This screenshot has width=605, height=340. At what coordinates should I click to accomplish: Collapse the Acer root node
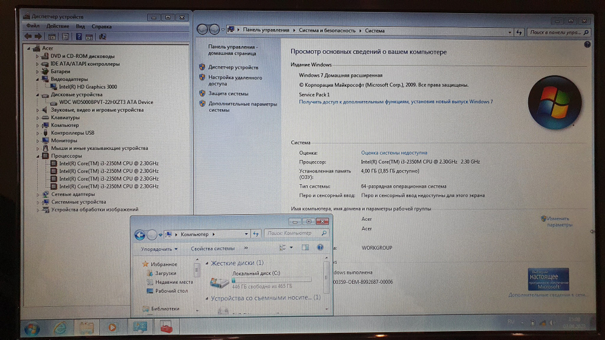click(x=28, y=48)
